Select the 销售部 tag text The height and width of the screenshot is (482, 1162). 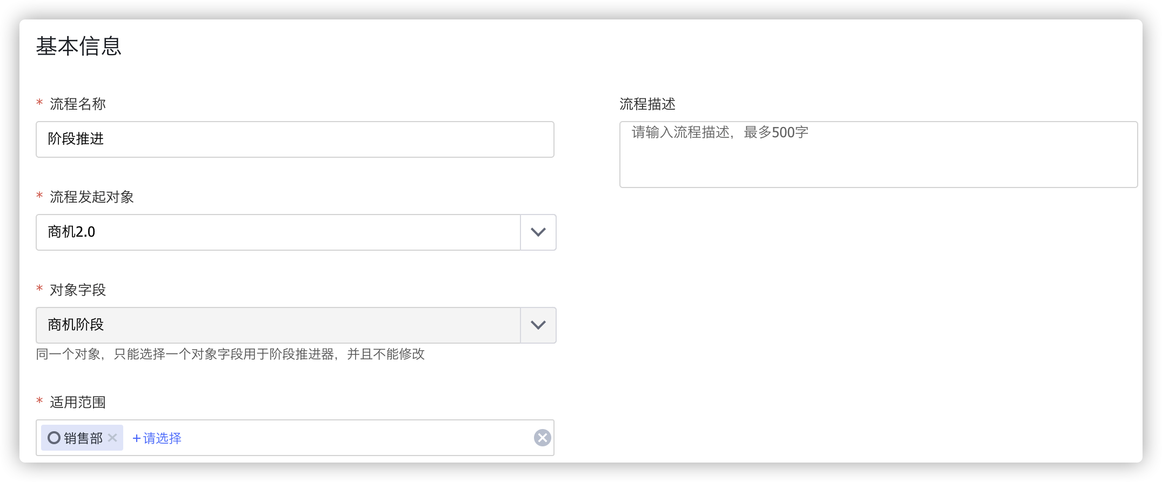point(83,438)
